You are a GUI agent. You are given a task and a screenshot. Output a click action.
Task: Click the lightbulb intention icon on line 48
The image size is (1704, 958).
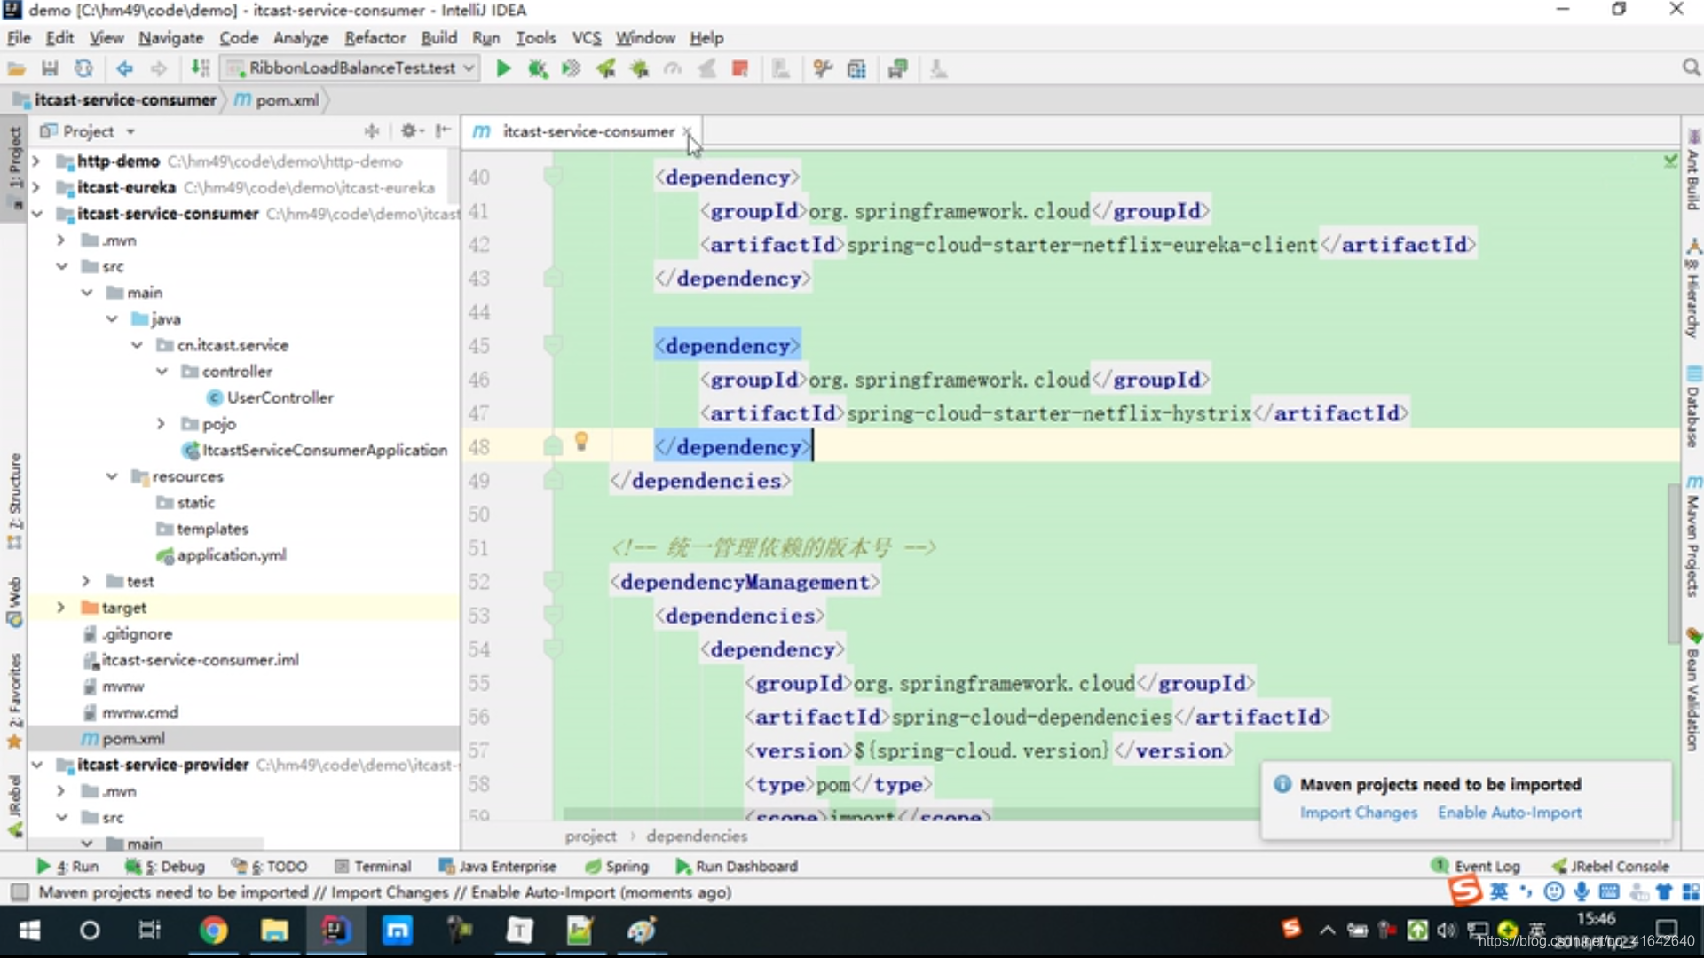[x=581, y=441]
